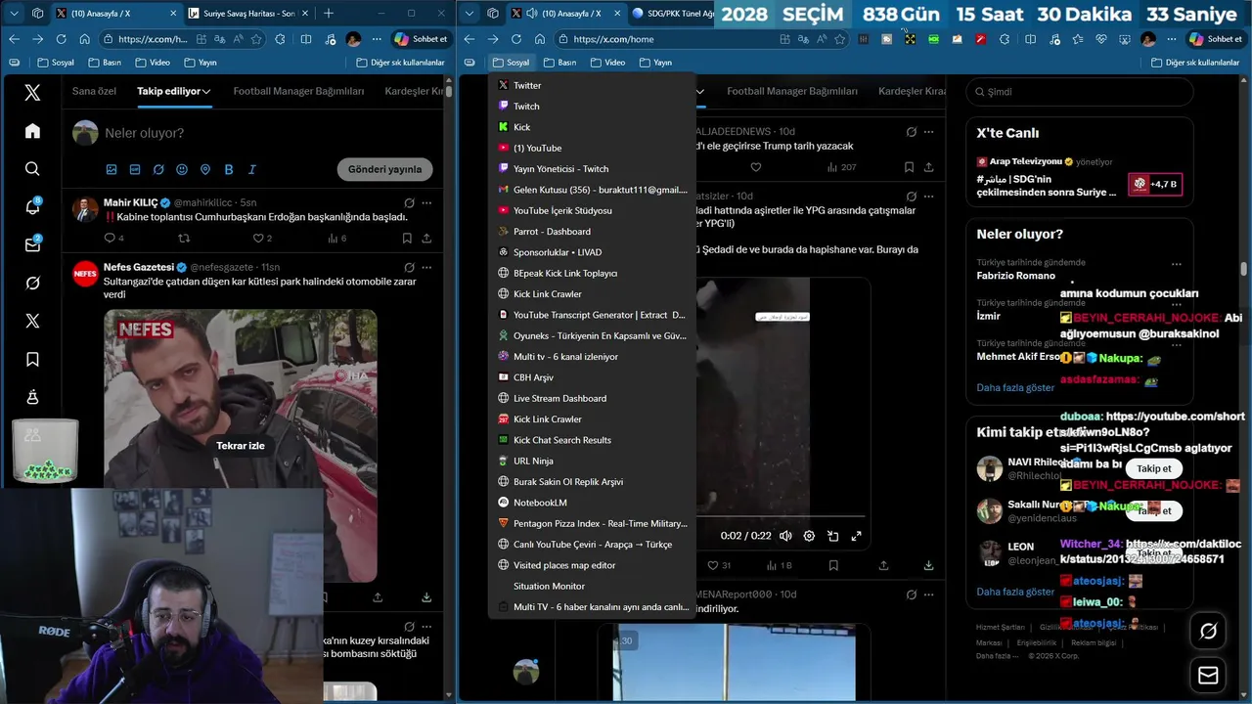Screen dimensions: 1252x704
Task: Open Notifications bell in left X sidebar
Action: pyautogui.click(x=32, y=206)
